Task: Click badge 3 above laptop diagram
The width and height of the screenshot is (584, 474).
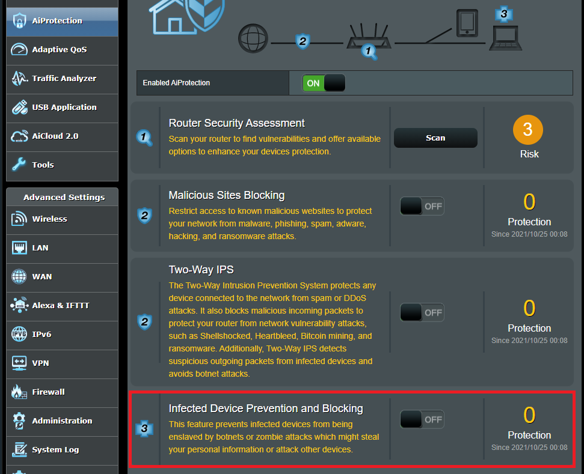Action: [504, 14]
